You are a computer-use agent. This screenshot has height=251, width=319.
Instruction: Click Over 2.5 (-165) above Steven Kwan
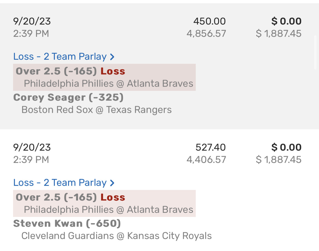(56, 197)
